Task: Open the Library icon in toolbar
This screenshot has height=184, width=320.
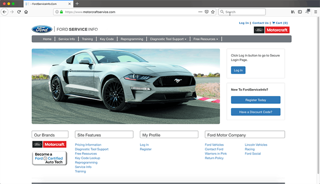Action: pos(293,12)
